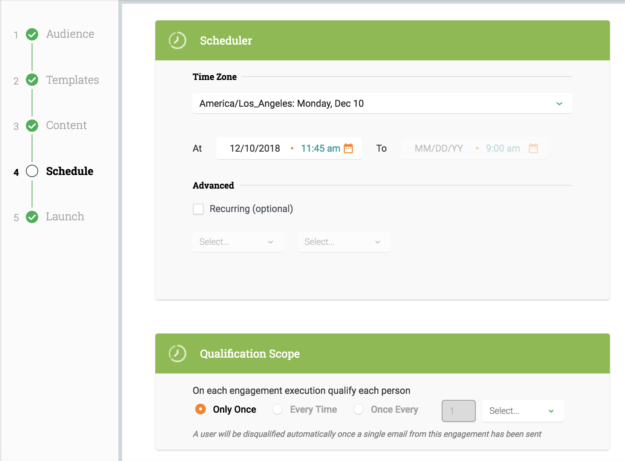Click the Audience step green checkmark icon
The image size is (625, 461).
32,34
